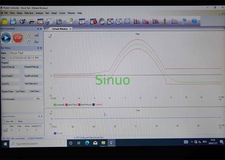Click the Setup button in Channel Status
This screenshot has height=160, width=225.
pyautogui.click(x=20, y=122)
